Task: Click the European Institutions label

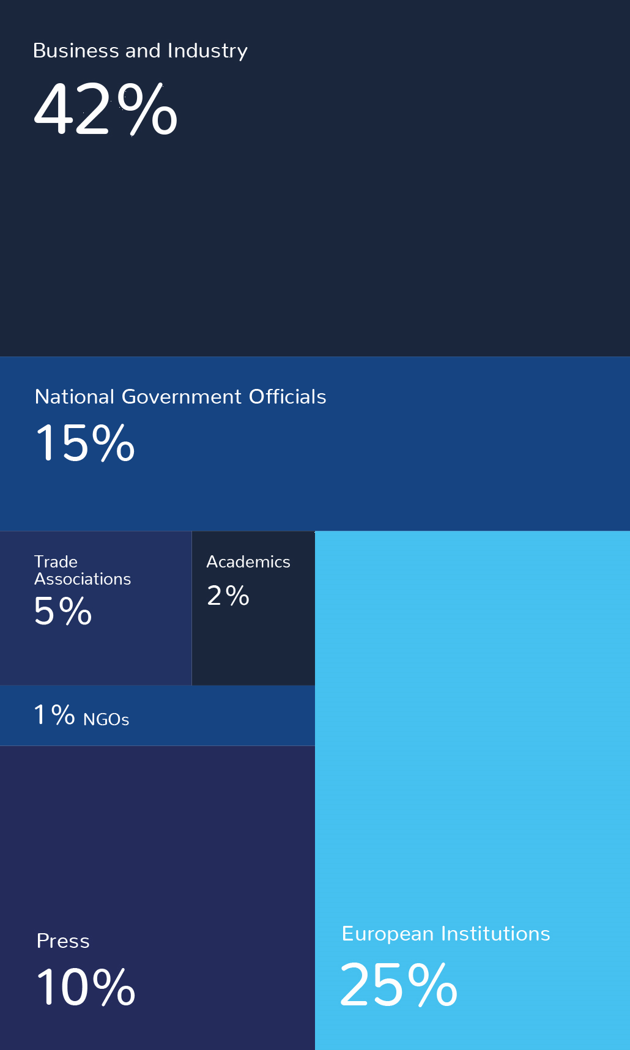Action: pyautogui.click(x=446, y=934)
